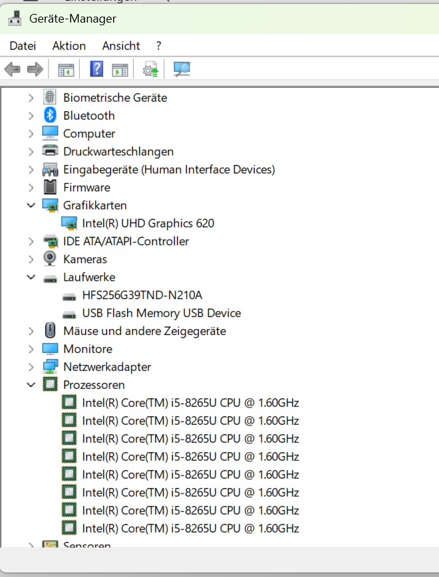Scan for hardware changes toolbar icon
The height and width of the screenshot is (577, 439).
click(x=182, y=69)
